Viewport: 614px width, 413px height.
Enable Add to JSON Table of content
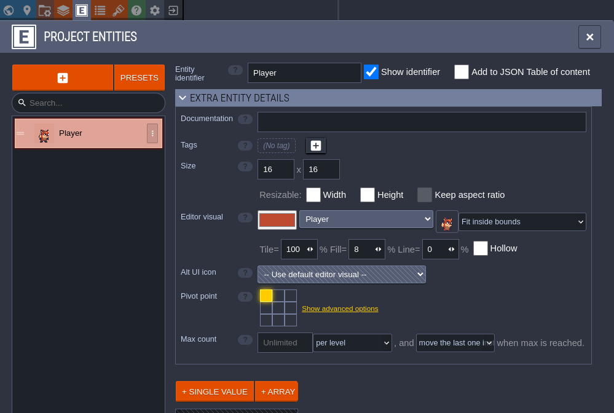(x=462, y=72)
